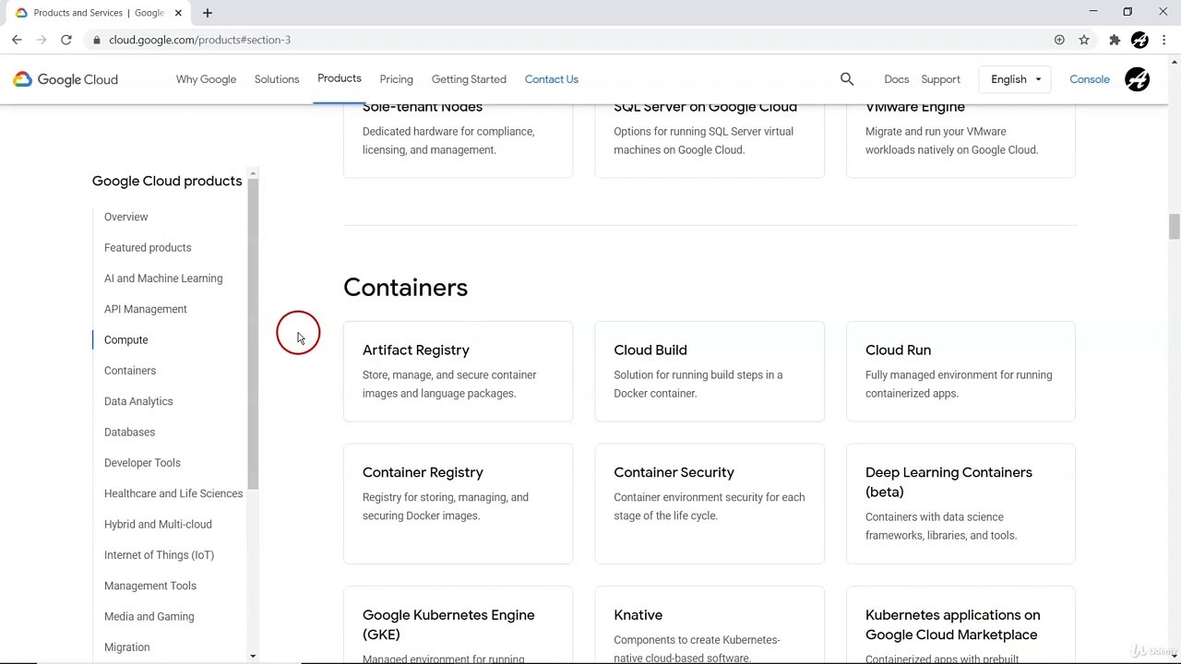This screenshot has height=664, width=1181.
Task: Open the Products menu
Action: (340, 78)
